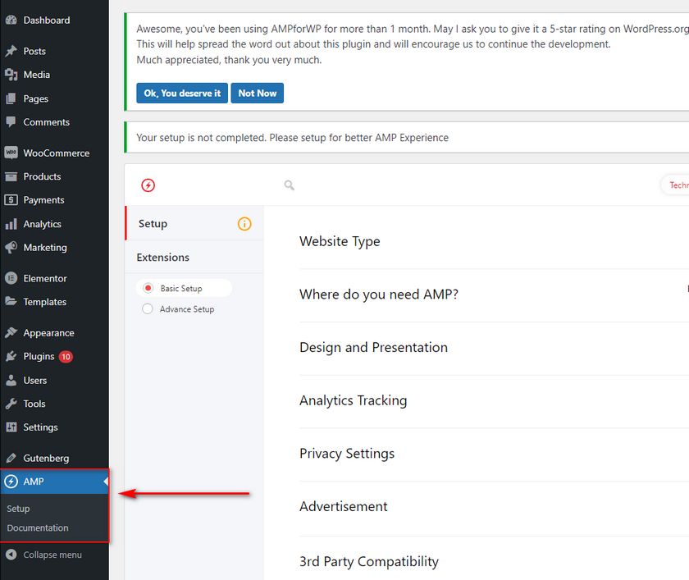Image resolution: width=689 pixels, height=580 pixels.
Task: Click the Dashboard gauge icon
Action: (11, 21)
